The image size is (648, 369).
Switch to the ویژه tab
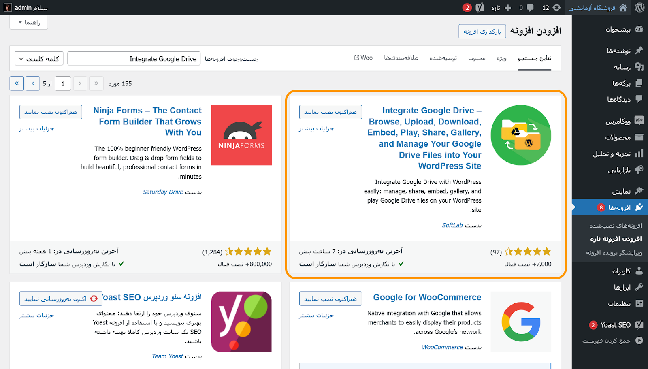tap(502, 58)
